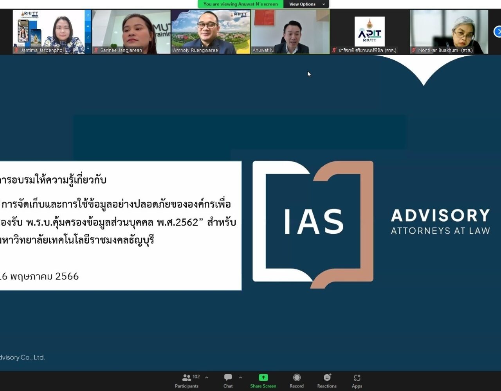Select Amnoiy Ruengwaree's video thumbnail
The image size is (501, 391).
pyautogui.click(x=211, y=32)
